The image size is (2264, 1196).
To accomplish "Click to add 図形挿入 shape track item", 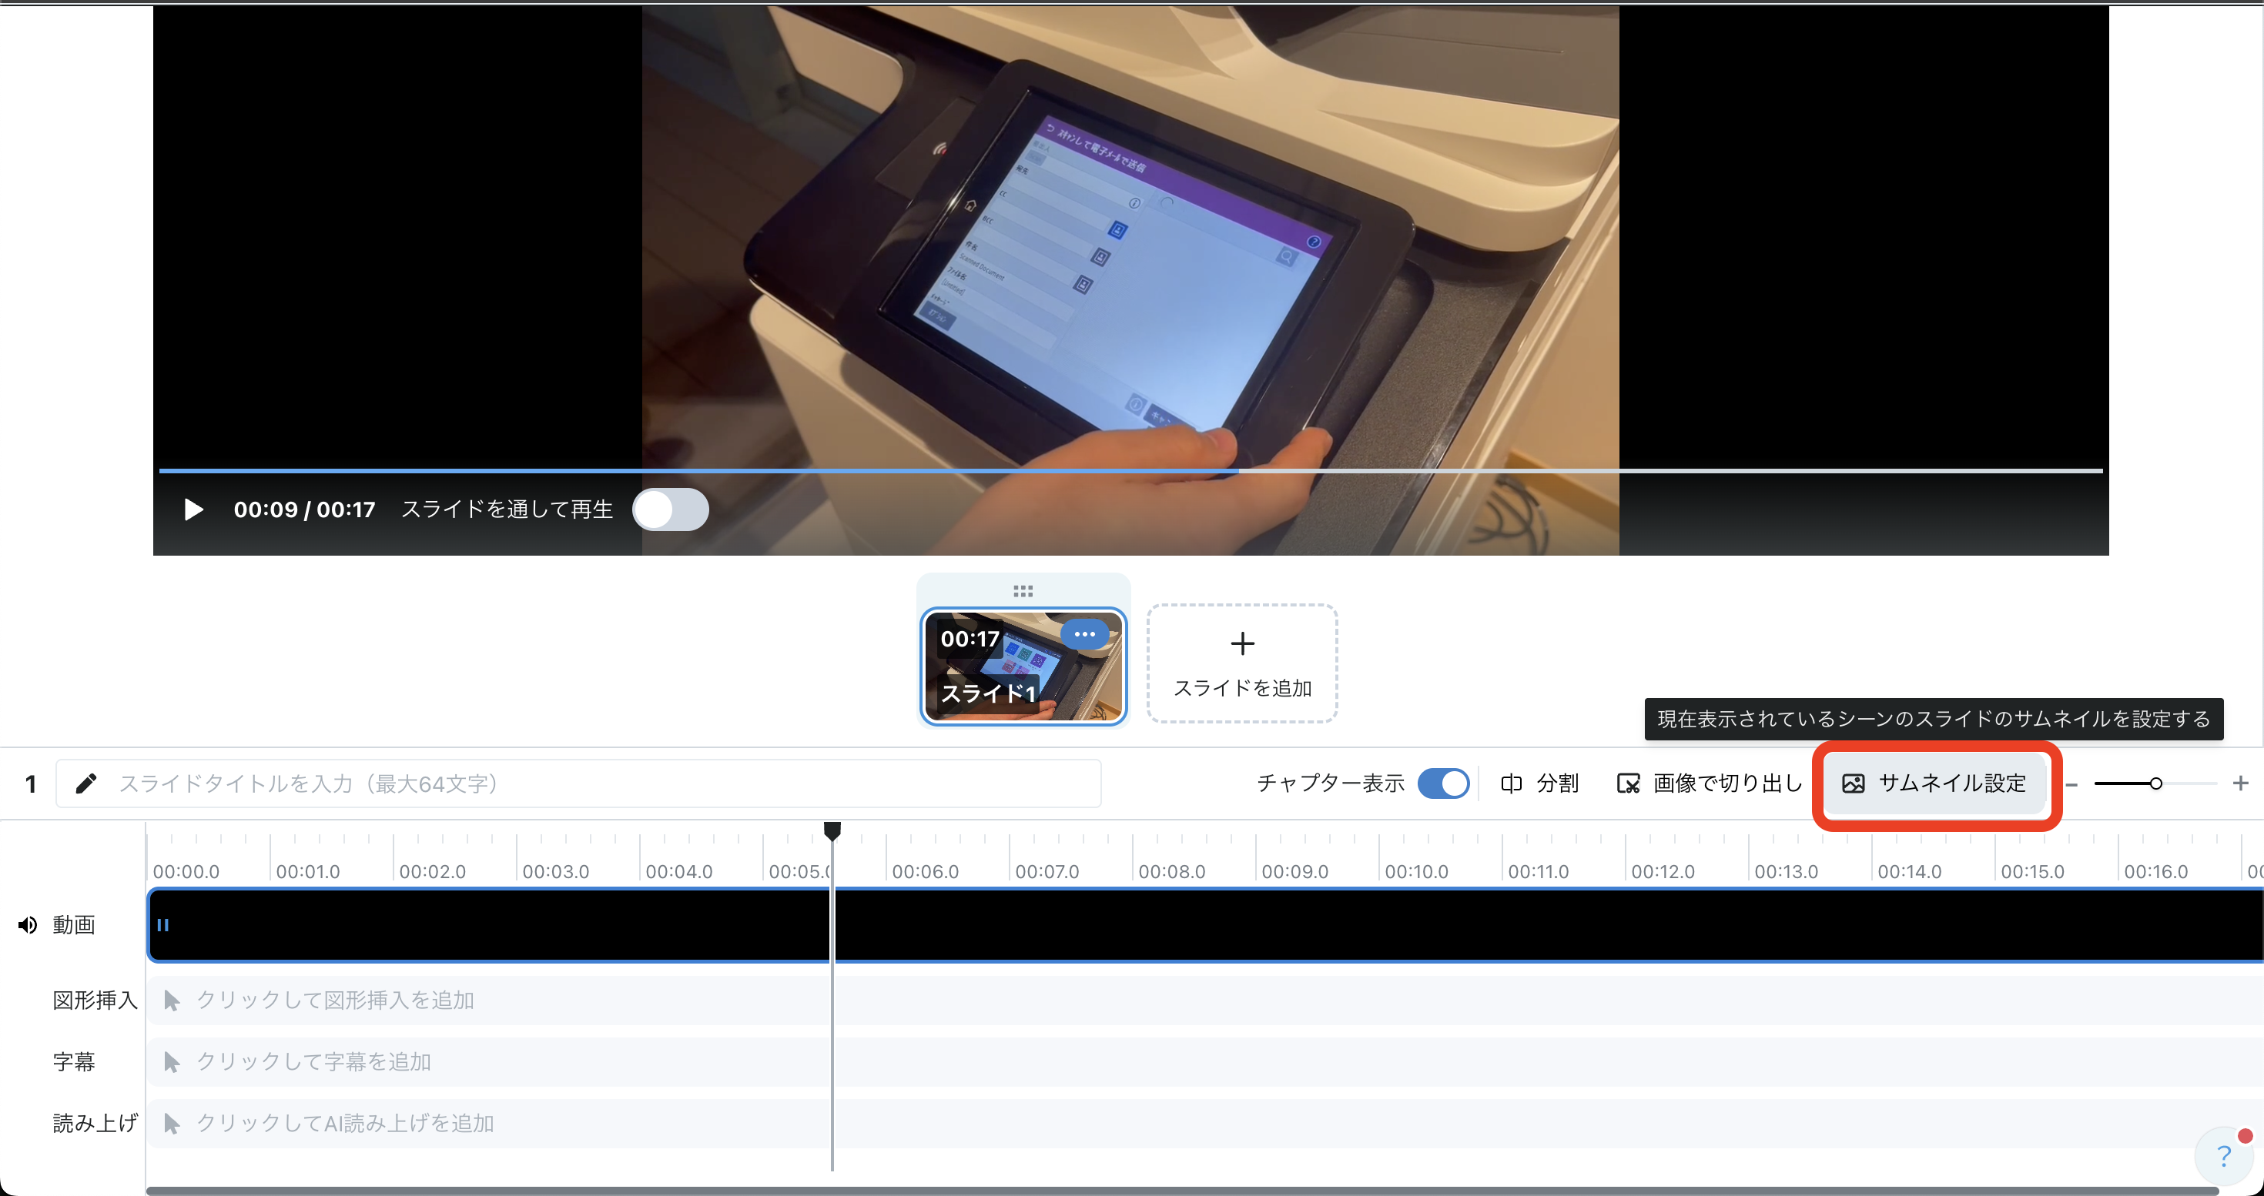I will click(334, 1001).
